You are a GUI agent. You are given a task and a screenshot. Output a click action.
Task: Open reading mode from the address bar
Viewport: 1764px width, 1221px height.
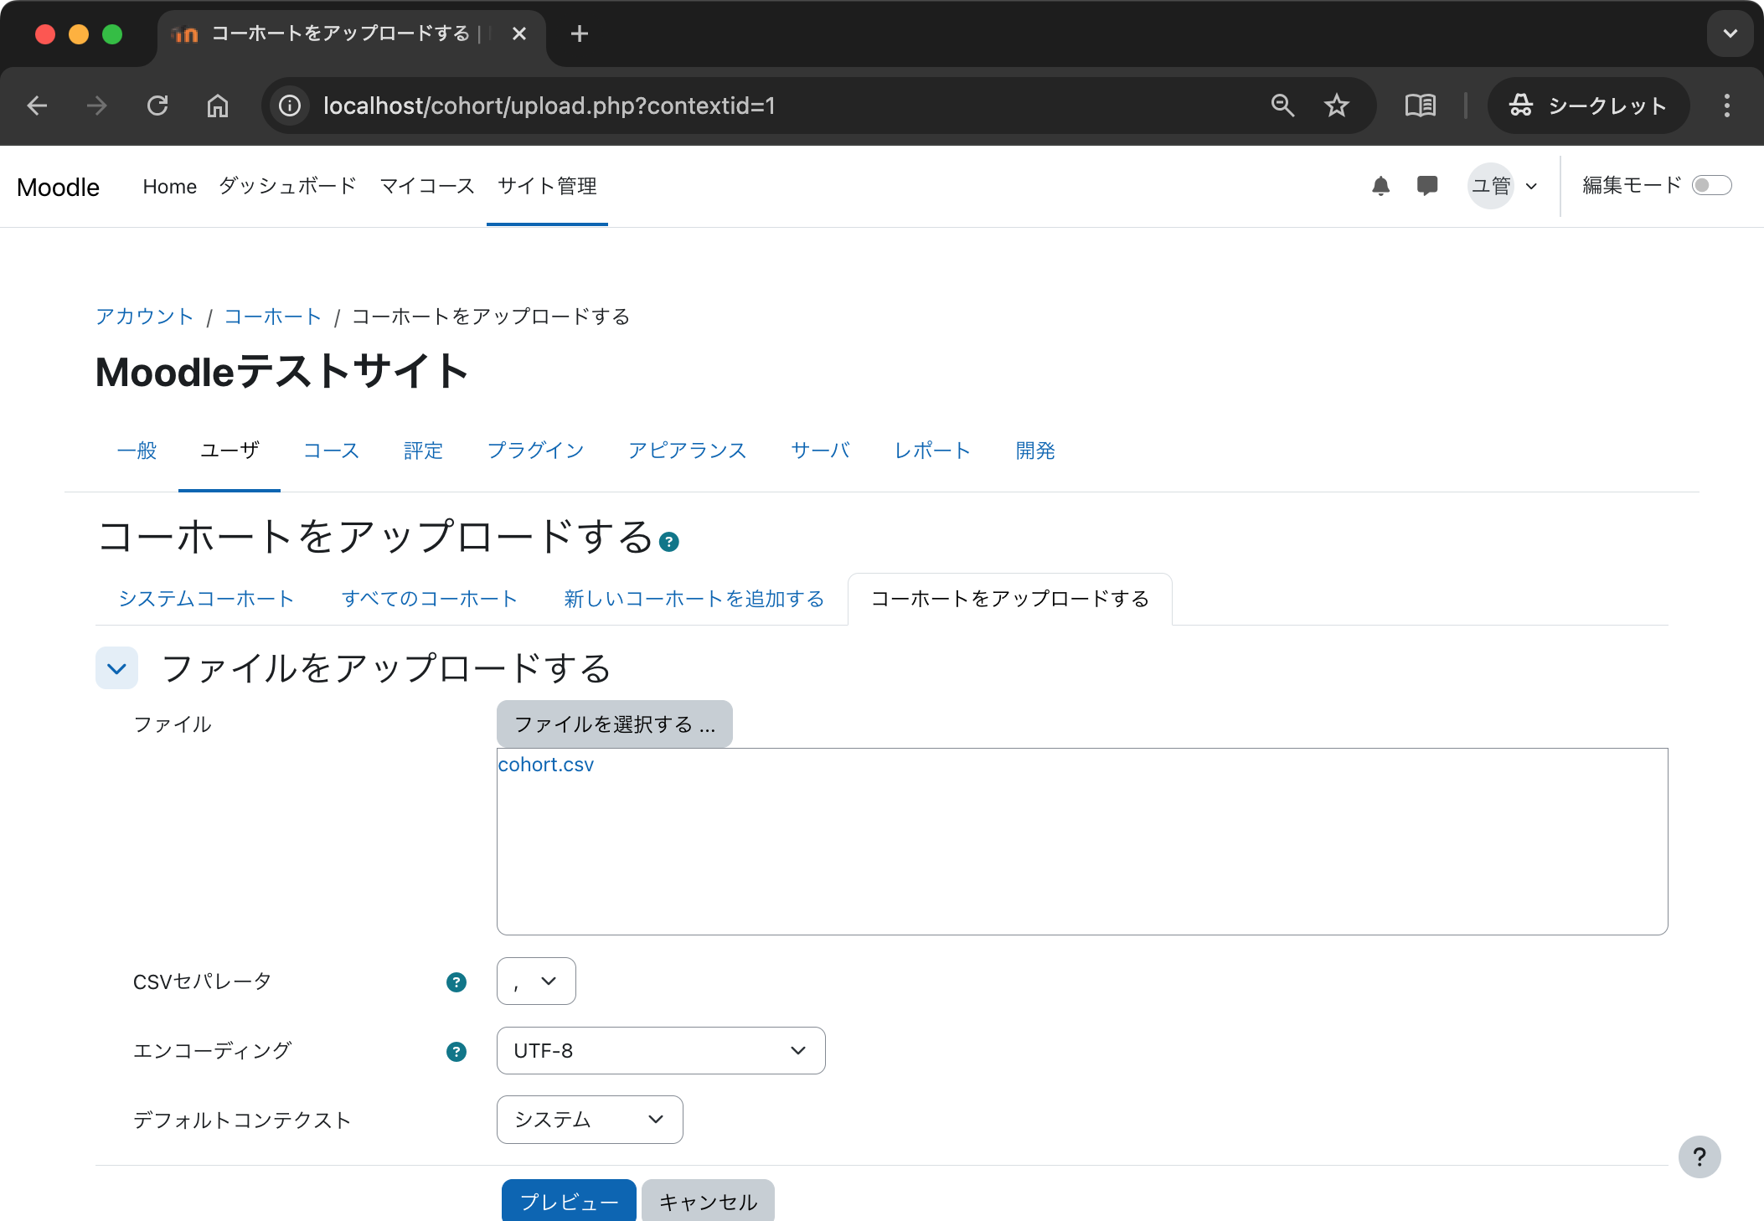click(1420, 106)
